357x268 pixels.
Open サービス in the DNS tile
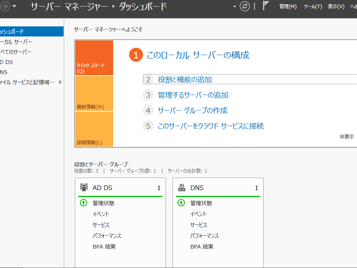tap(199, 225)
